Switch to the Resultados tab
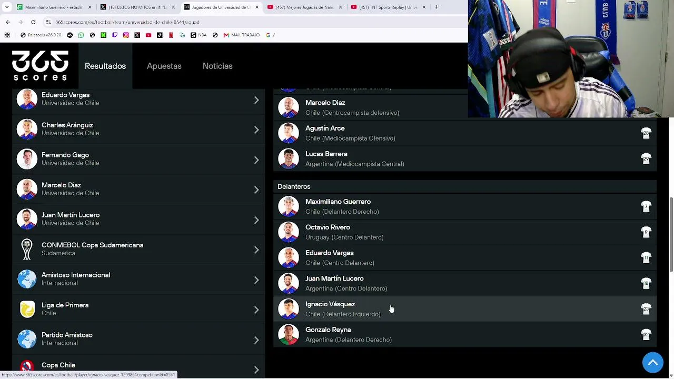The image size is (674, 379). [105, 66]
